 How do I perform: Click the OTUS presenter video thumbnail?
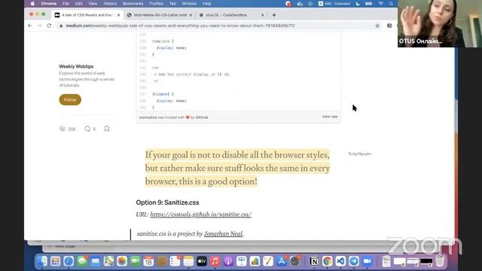pos(440,23)
